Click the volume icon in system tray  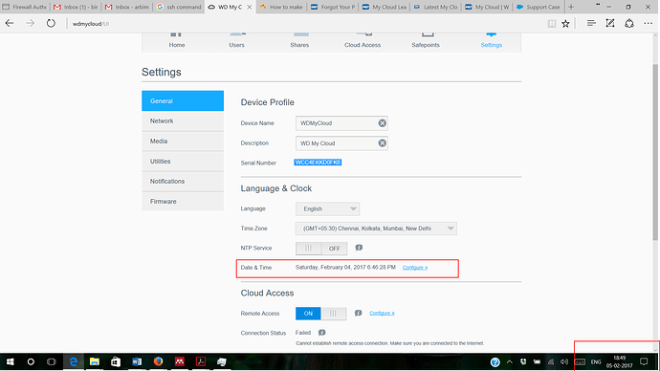pos(564,361)
